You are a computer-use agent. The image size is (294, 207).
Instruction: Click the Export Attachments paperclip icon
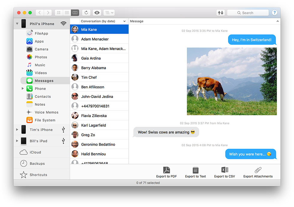point(258,170)
